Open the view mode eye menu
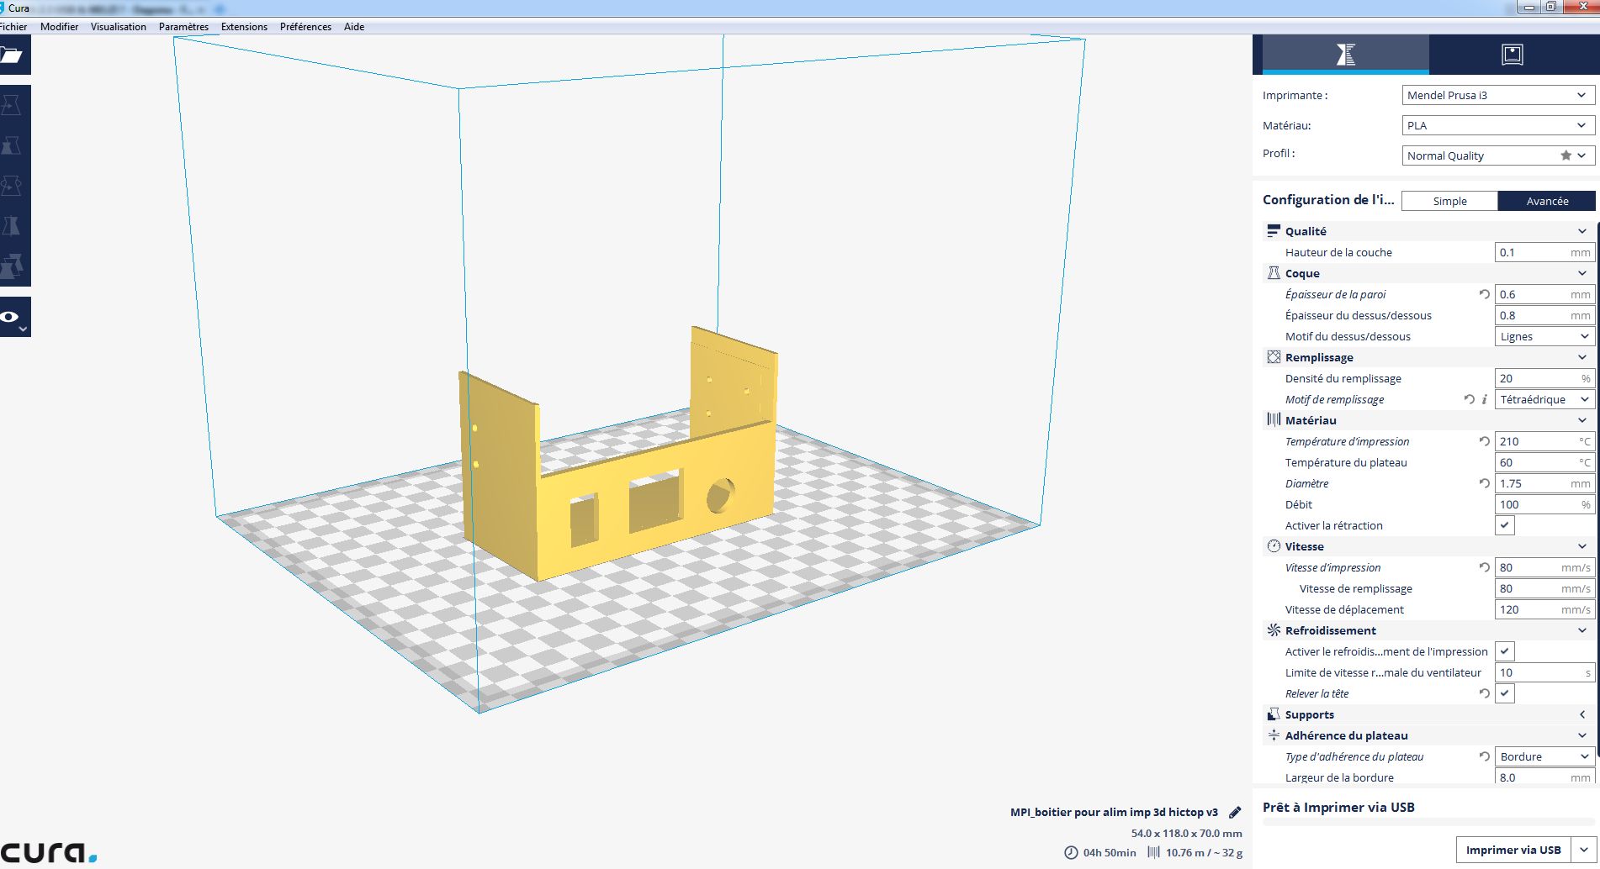1600x869 pixels. pos(12,317)
